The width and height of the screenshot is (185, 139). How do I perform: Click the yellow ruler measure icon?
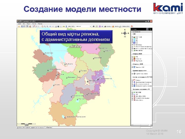pyautogui.click(x=64, y=26)
